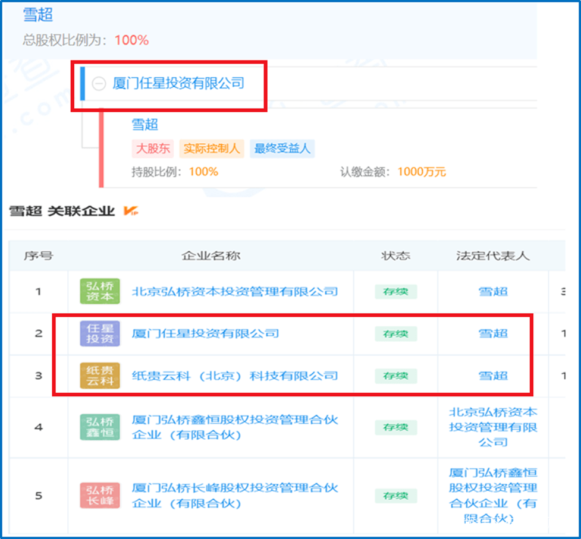Click the VIP badge icon beside 关联企业
The width and height of the screenshot is (581, 539).
click(130, 211)
